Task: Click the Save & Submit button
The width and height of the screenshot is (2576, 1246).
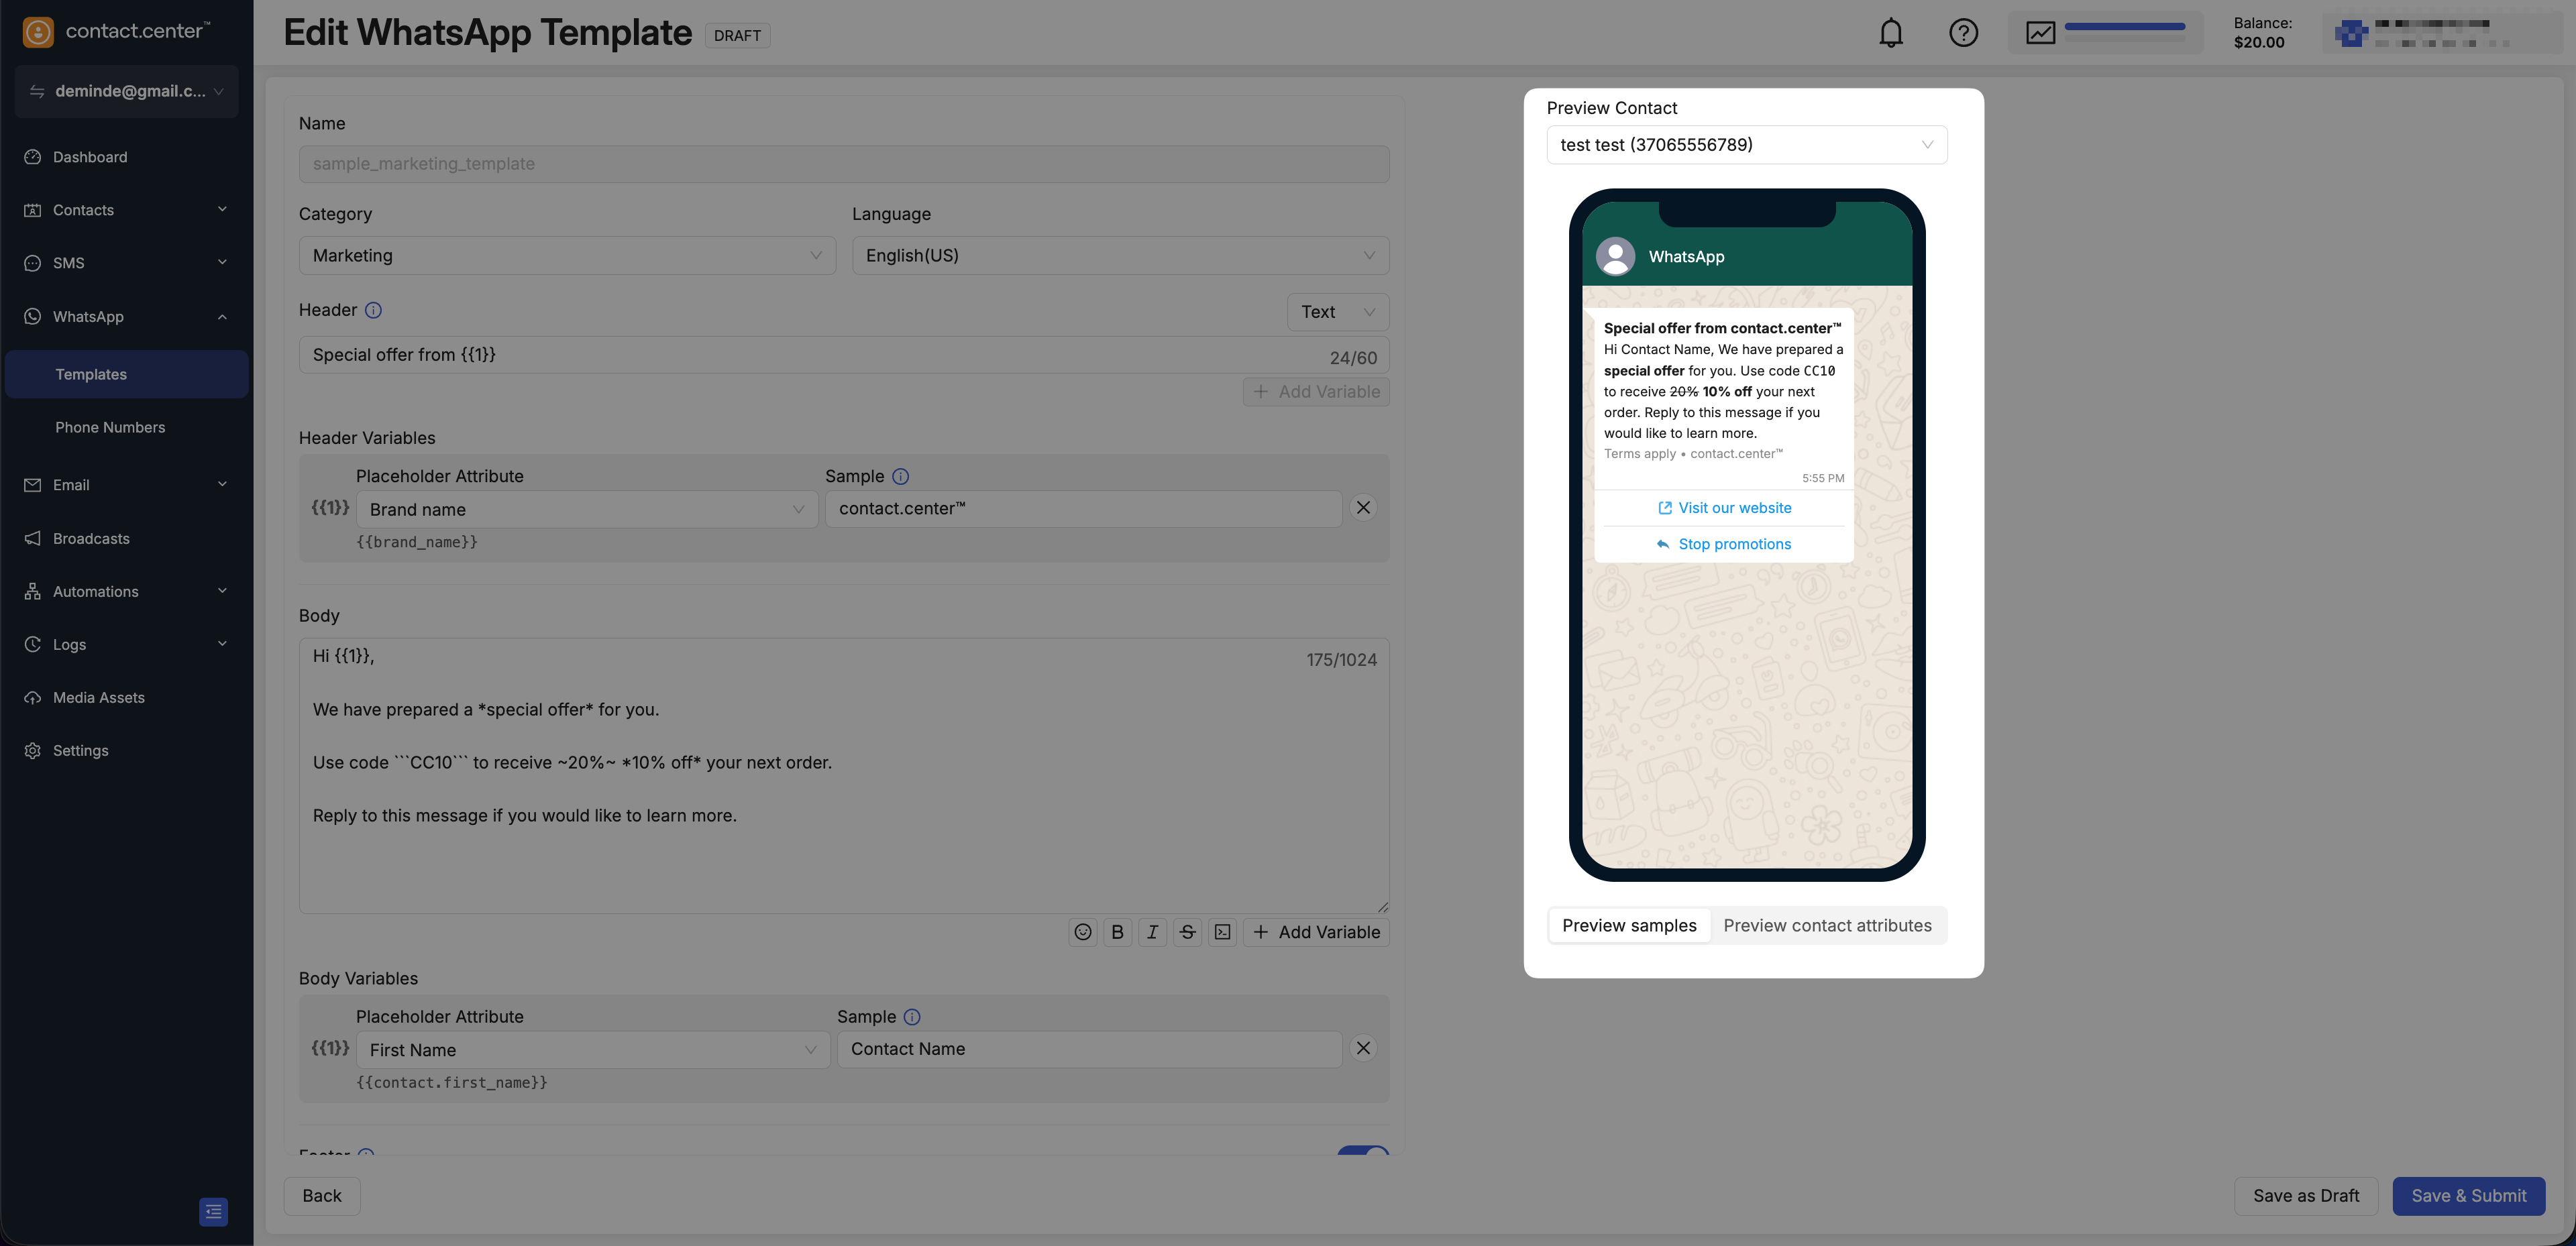Action: (2467, 1196)
